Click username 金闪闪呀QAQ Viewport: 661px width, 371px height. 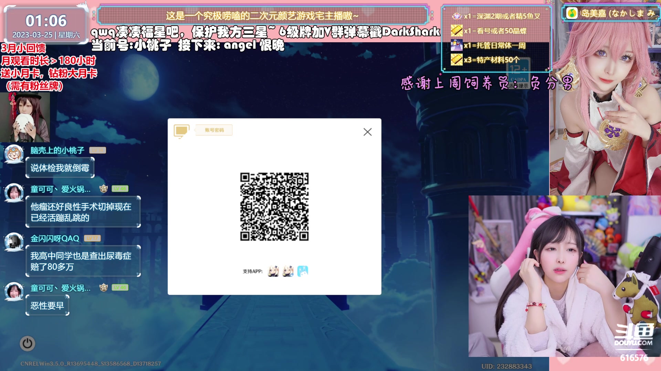coord(55,239)
